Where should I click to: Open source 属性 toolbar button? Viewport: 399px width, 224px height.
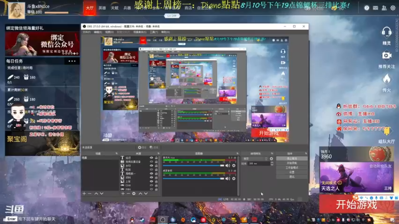point(142,147)
